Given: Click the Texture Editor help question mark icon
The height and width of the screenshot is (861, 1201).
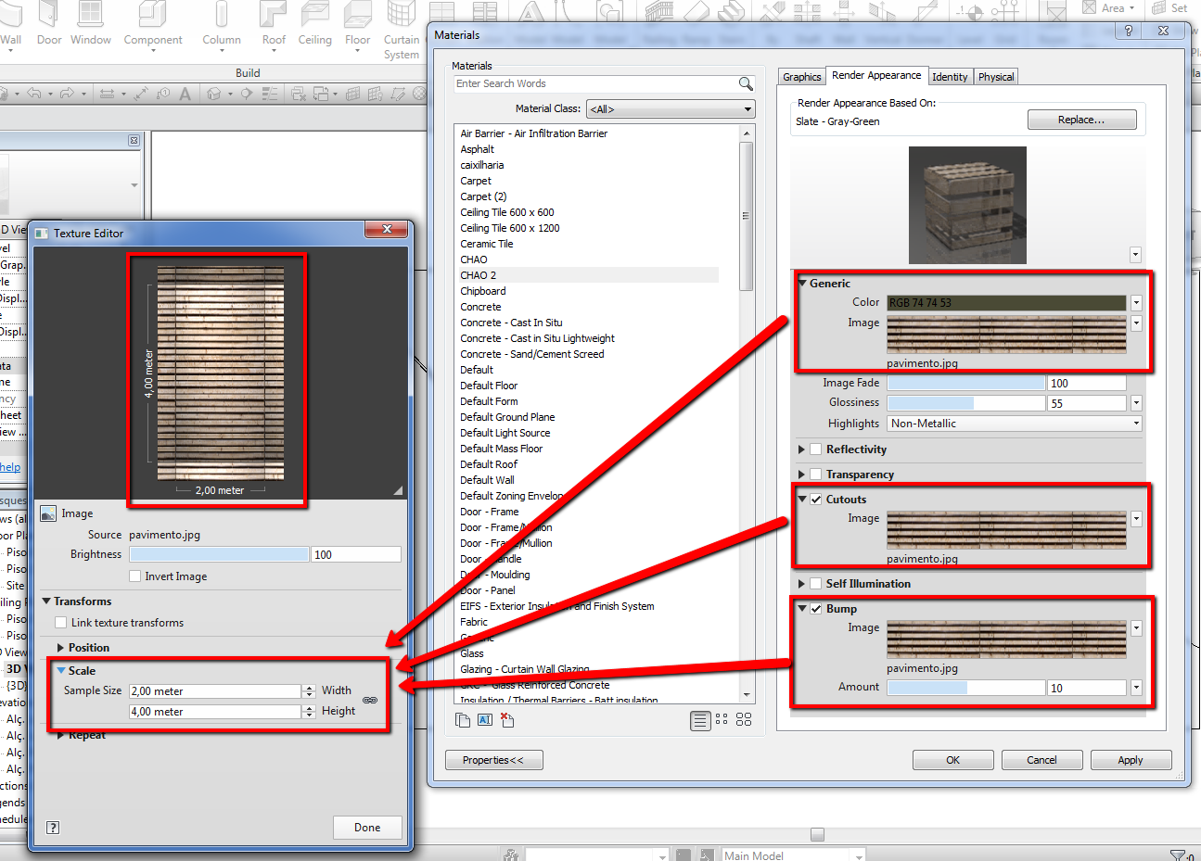Looking at the screenshot, I should [53, 828].
